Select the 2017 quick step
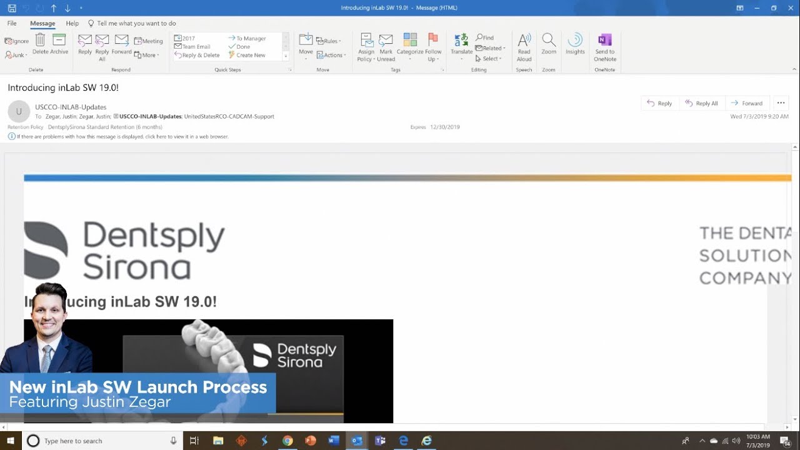The image size is (800, 450). pyautogui.click(x=184, y=38)
